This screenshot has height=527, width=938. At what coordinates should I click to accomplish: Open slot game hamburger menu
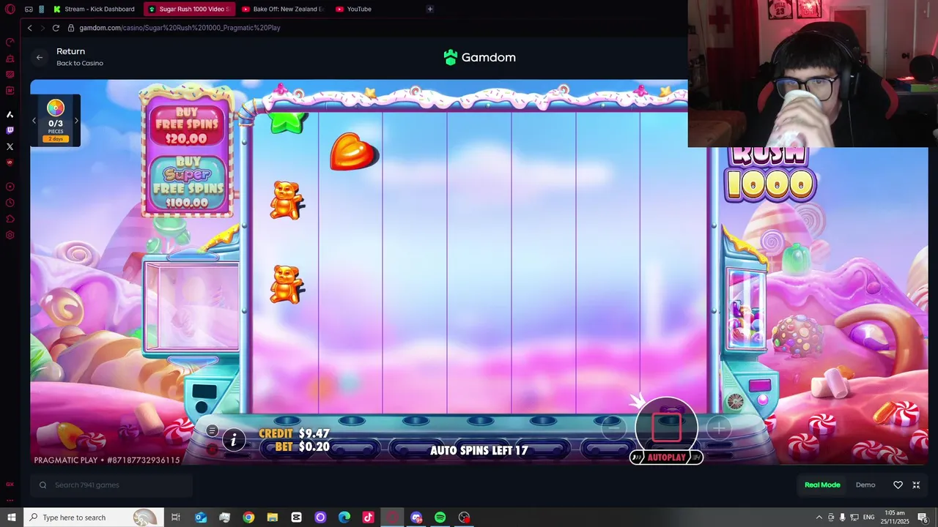pos(212,430)
